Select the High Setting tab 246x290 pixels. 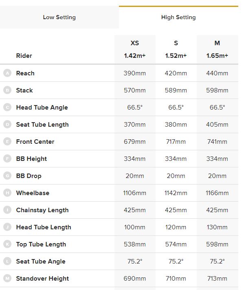pyautogui.click(x=178, y=17)
